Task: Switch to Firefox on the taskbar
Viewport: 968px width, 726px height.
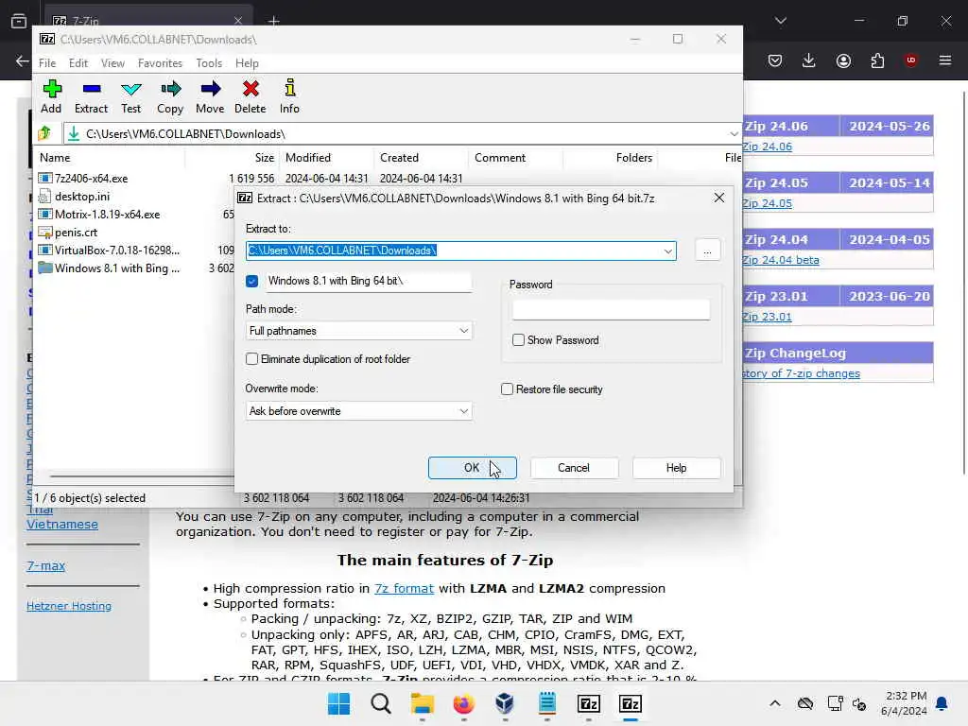Action: [463, 703]
